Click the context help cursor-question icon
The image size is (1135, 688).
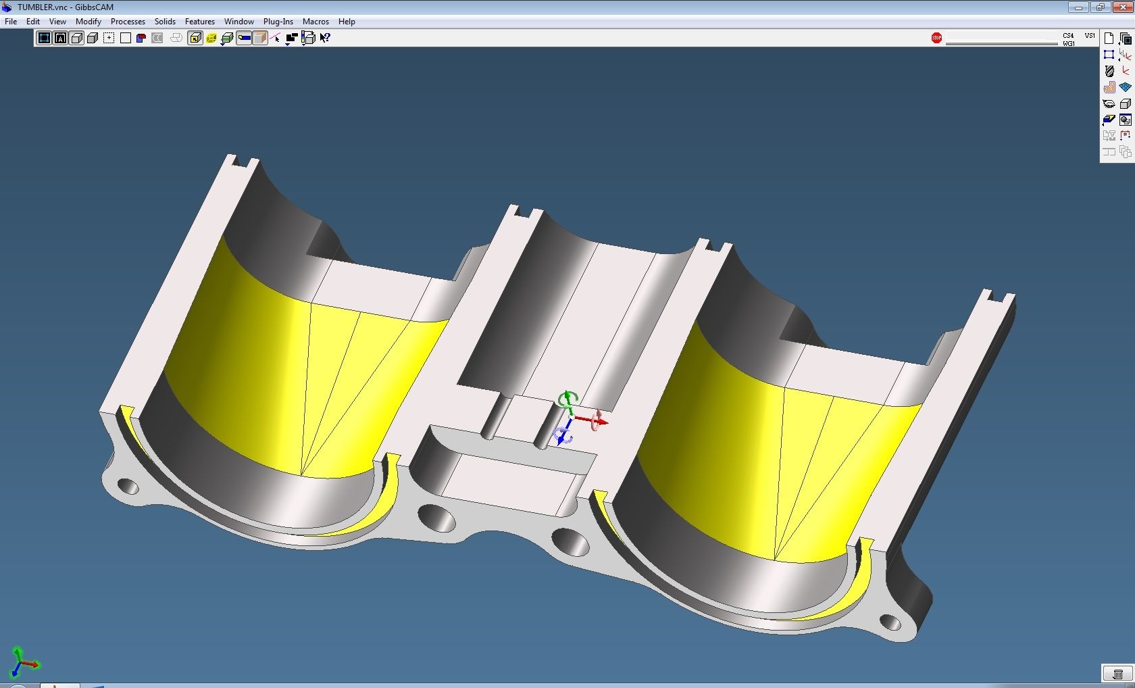(x=325, y=38)
